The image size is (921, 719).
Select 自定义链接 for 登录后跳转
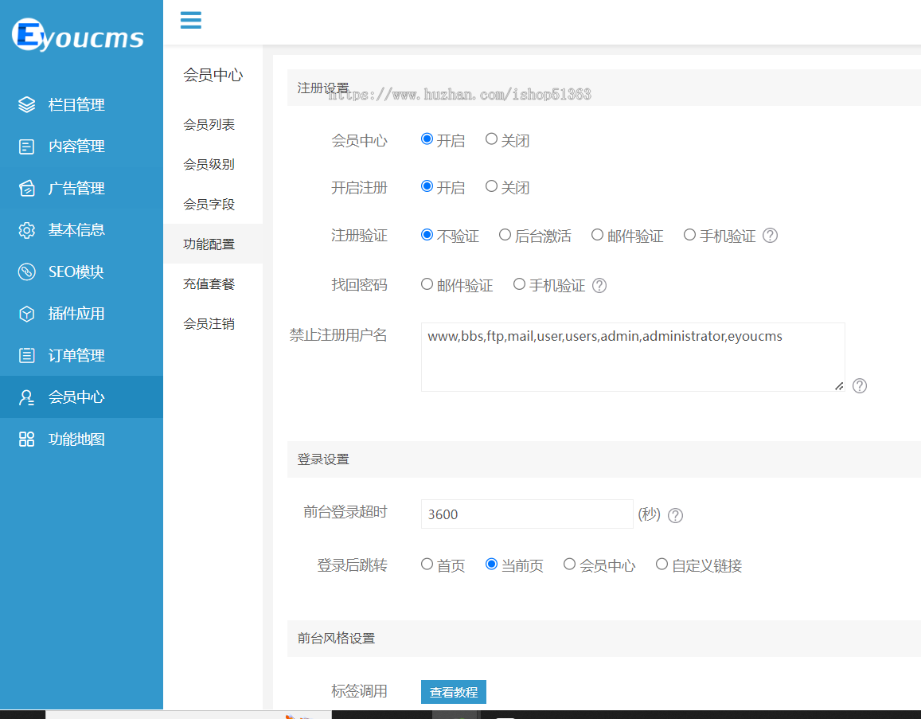coord(662,565)
